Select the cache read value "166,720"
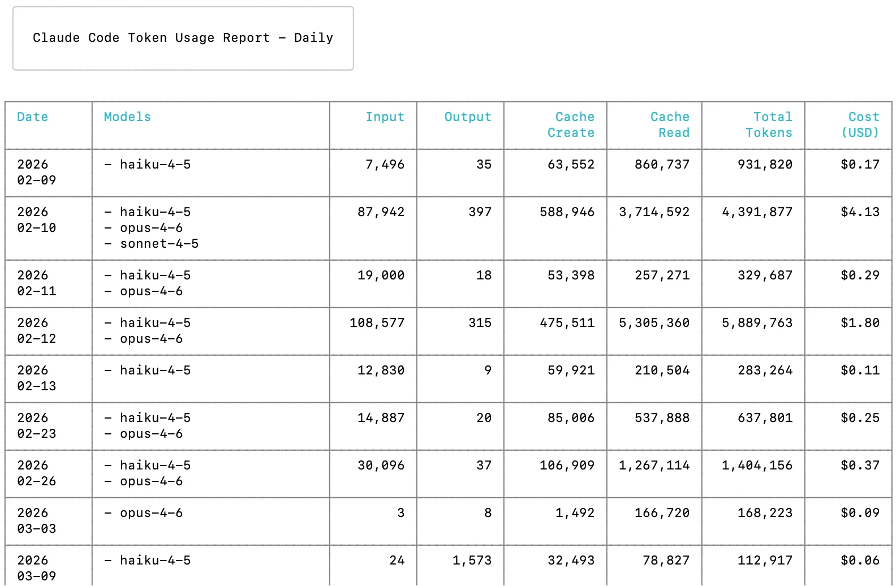Viewport: 896px width, 586px height. pyautogui.click(x=662, y=513)
